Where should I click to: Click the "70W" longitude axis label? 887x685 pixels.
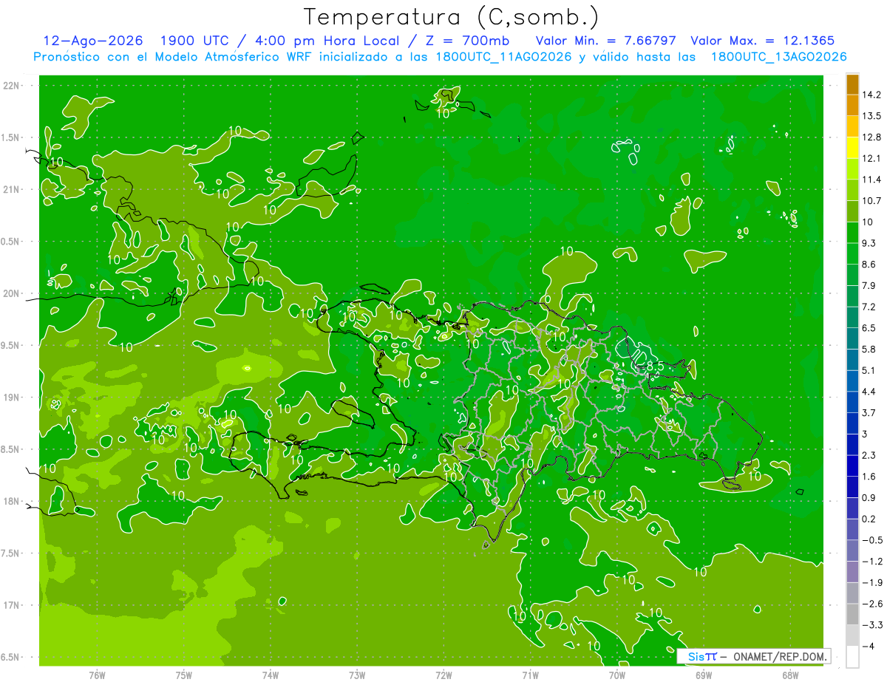(x=617, y=675)
